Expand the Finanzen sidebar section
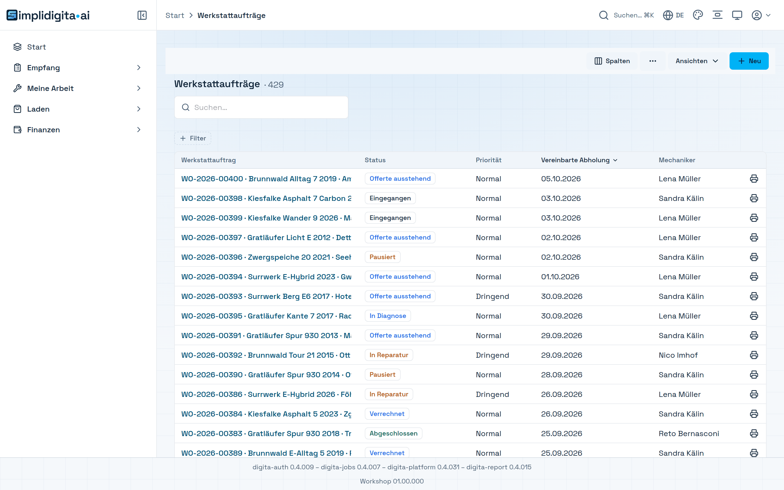 tap(78, 130)
